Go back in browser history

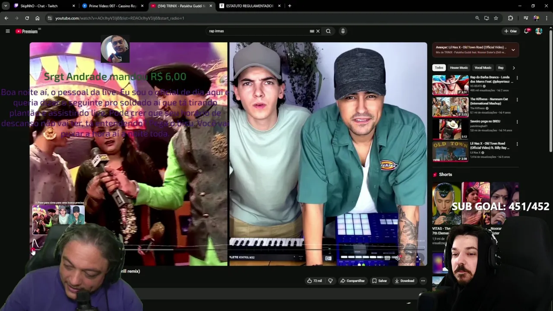point(6,18)
